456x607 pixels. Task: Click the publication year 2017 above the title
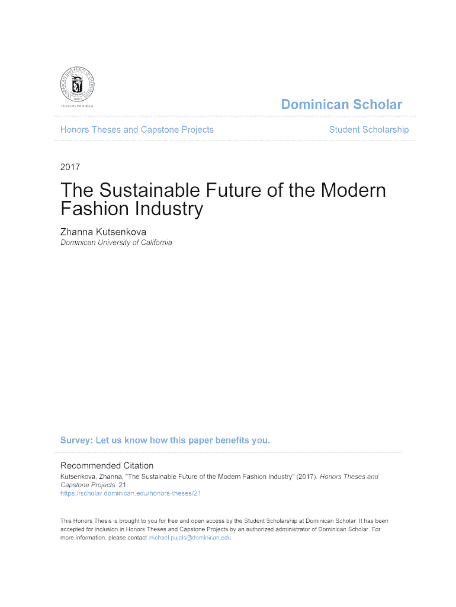point(70,167)
